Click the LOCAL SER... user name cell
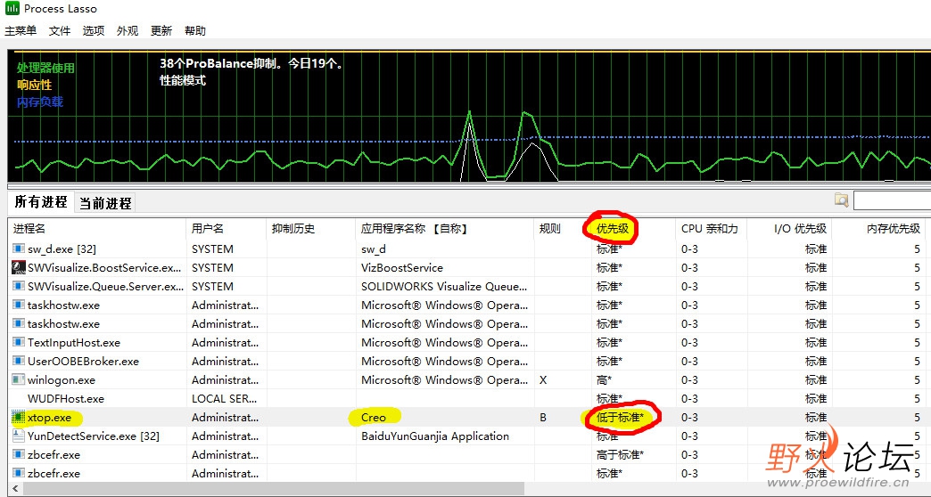Image resolution: width=931 pixels, height=497 pixels. [225, 398]
